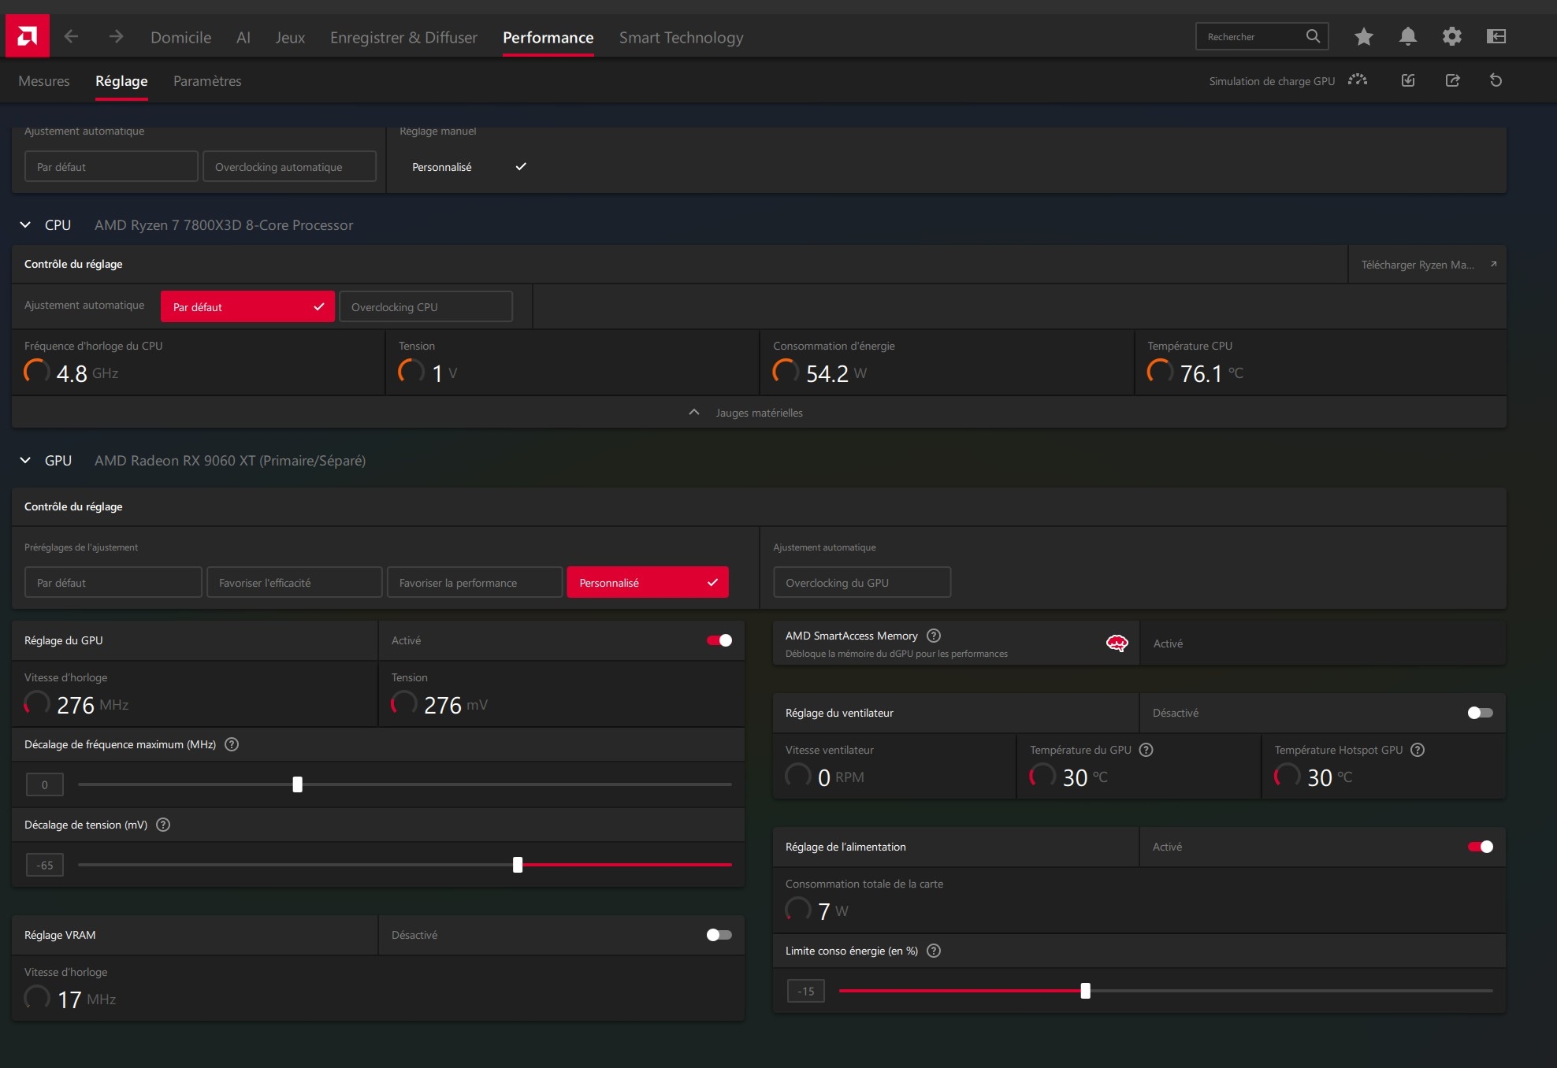This screenshot has width=1557, height=1068.
Task: Reset tuning with the circular arrow icon
Action: (x=1496, y=80)
